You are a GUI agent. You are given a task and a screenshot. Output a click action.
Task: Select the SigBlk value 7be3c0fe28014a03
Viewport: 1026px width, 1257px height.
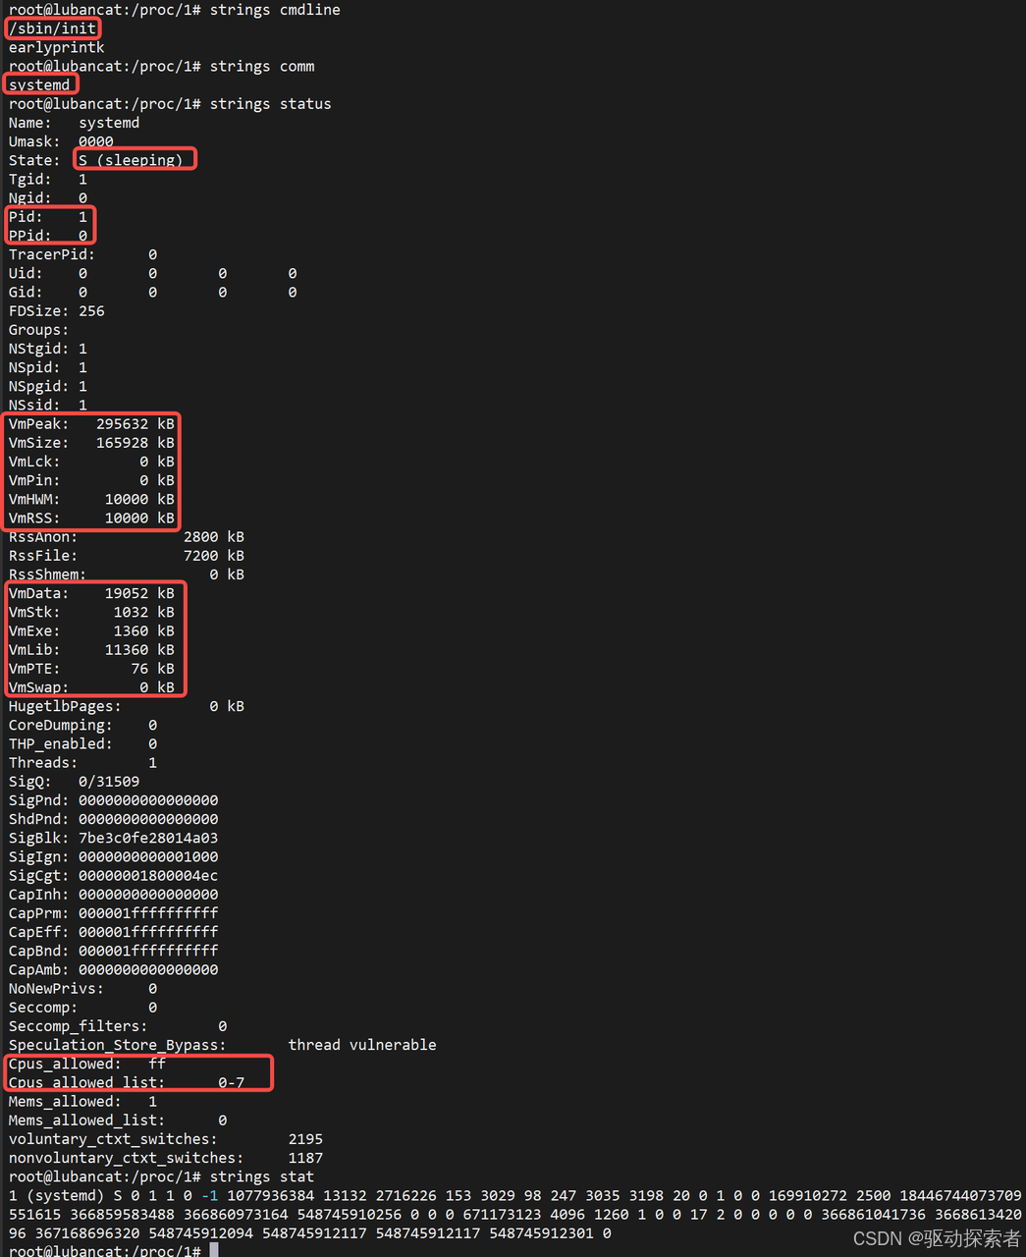pos(148,838)
